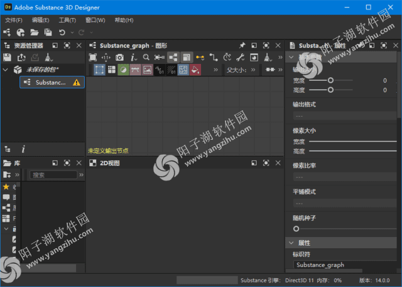This screenshot has height=287, width=402.
Task: Click the export package icon in resource manager
Action: coord(21,57)
